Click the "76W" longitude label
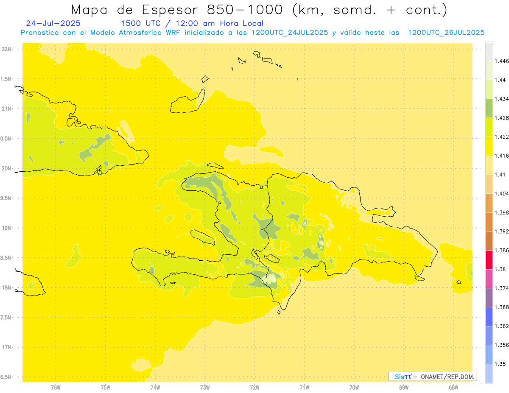 point(56,387)
